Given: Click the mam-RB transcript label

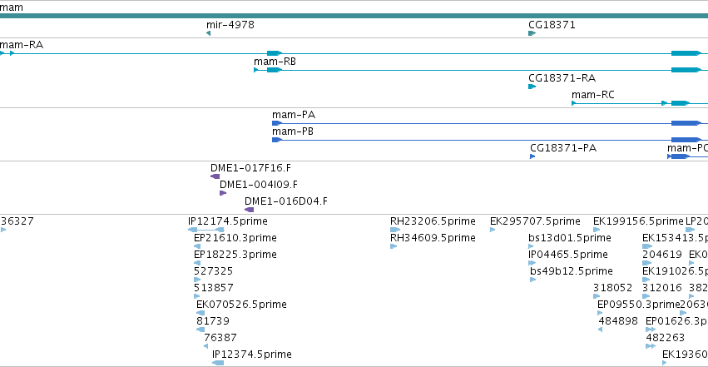Looking at the screenshot, I should pos(275,62).
